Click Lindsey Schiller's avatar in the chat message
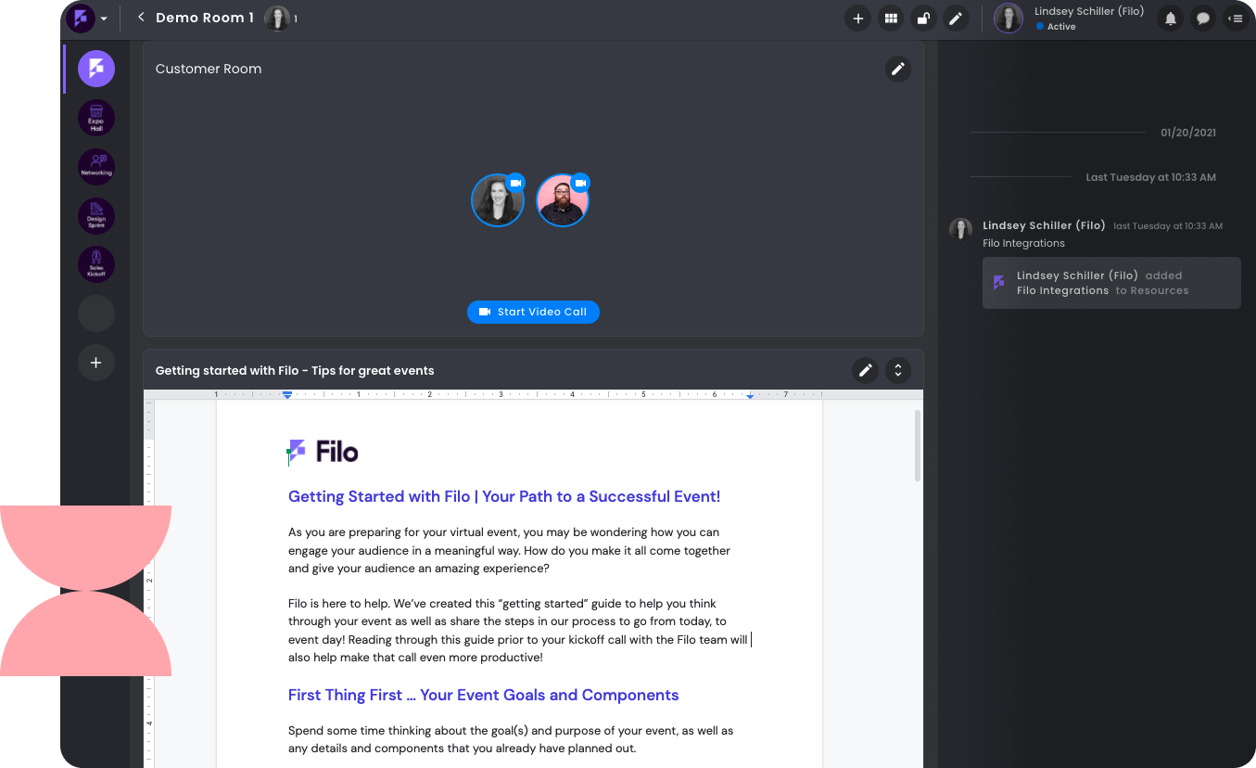This screenshot has height=768, width=1256. click(x=960, y=229)
